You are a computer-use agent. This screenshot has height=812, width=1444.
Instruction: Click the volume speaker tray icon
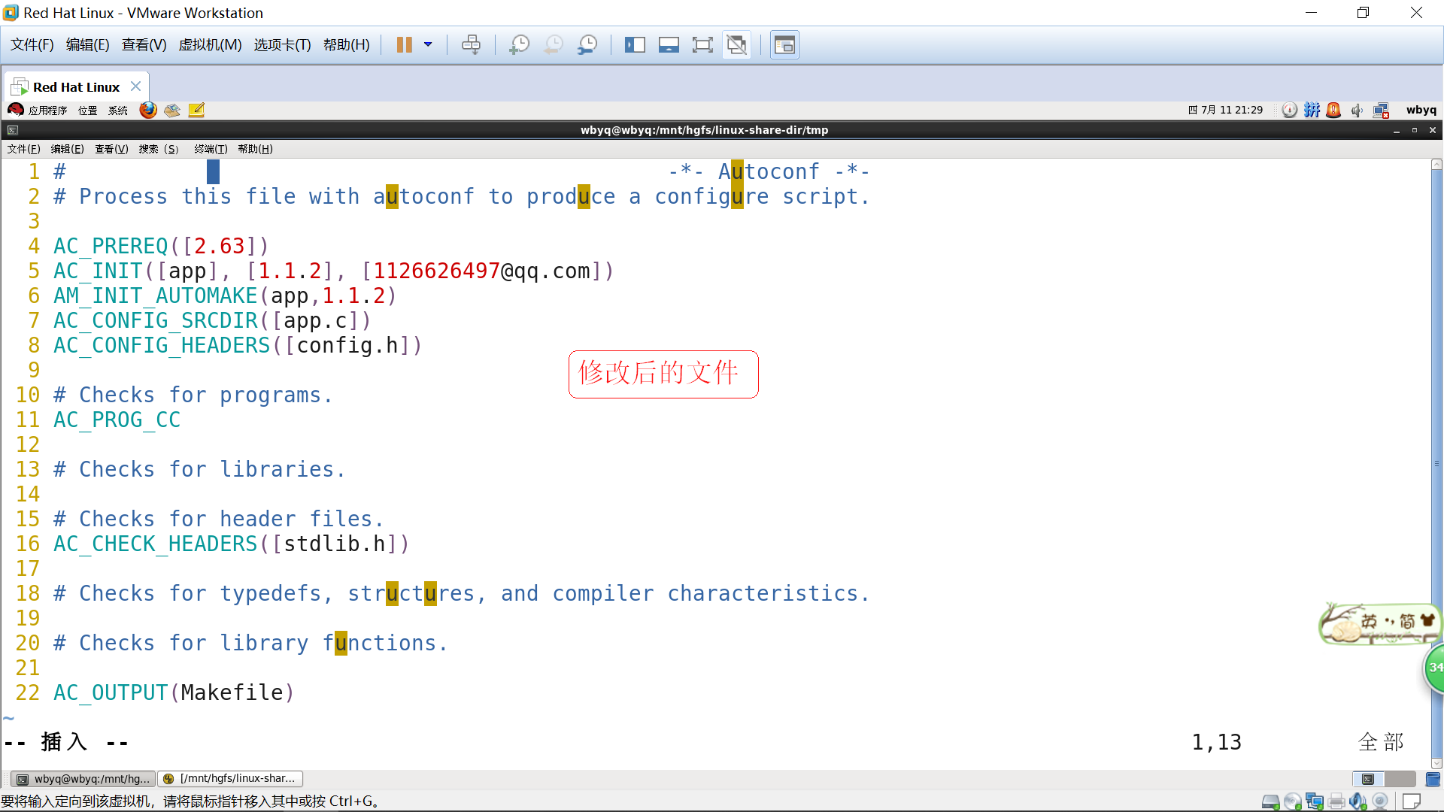(x=1357, y=111)
